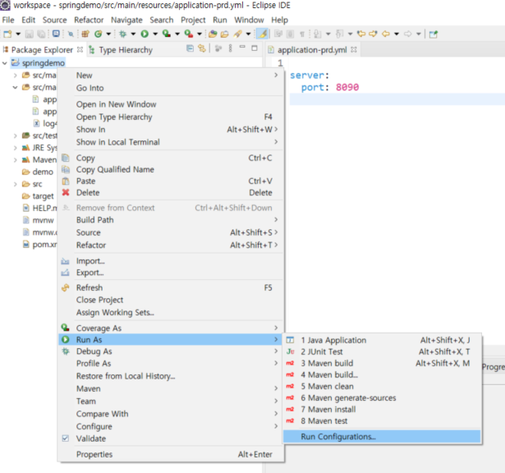Image resolution: width=505 pixels, height=473 pixels.
Task: Click the red Delete icon in context menu
Action: tap(66, 193)
